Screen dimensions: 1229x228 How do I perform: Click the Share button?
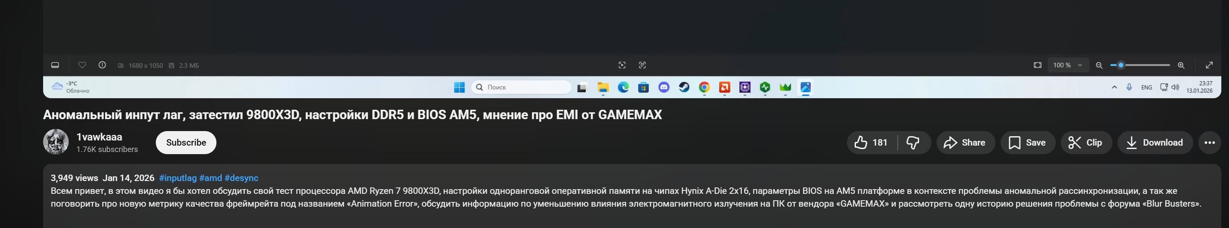966,143
